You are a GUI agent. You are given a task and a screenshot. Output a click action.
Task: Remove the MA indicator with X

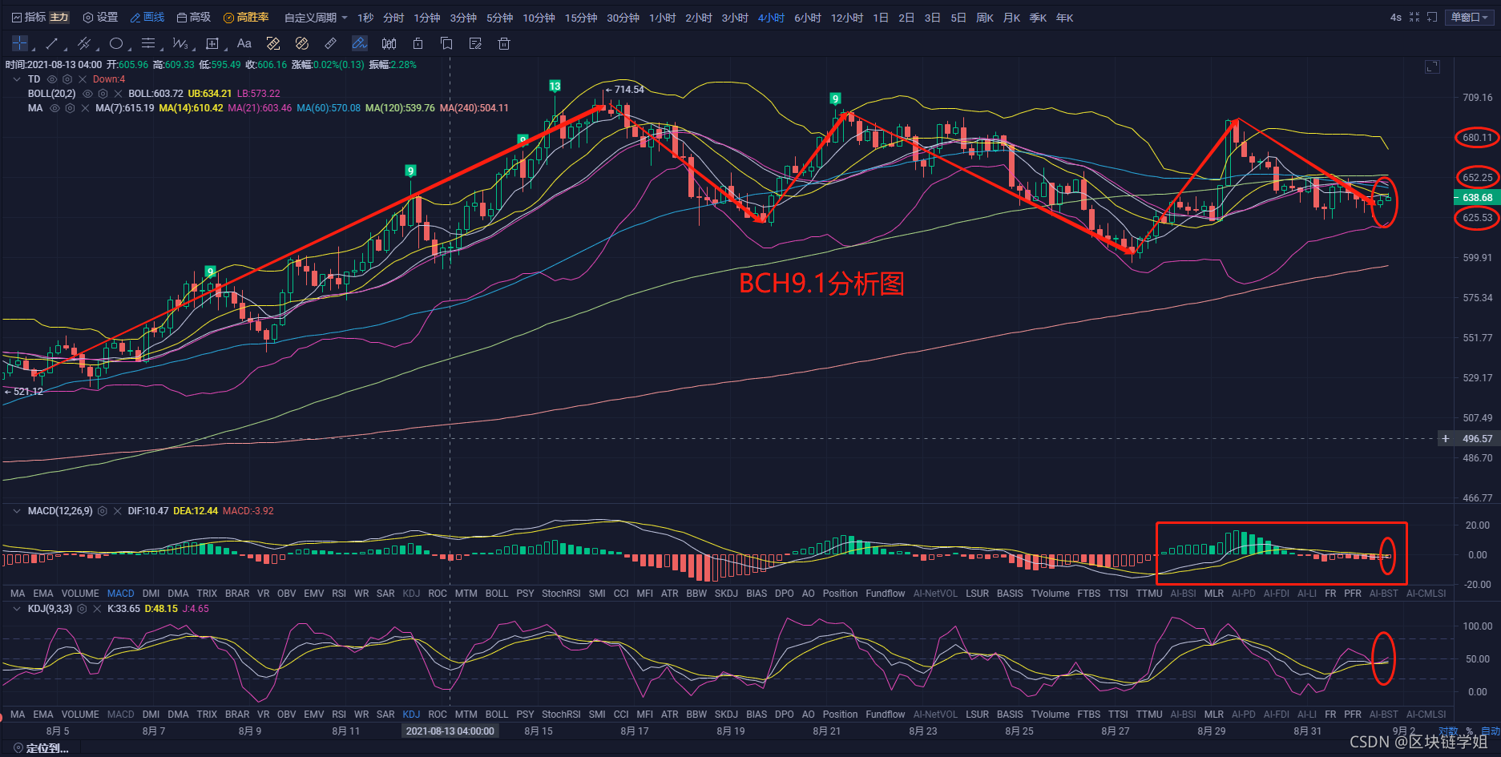(85, 108)
